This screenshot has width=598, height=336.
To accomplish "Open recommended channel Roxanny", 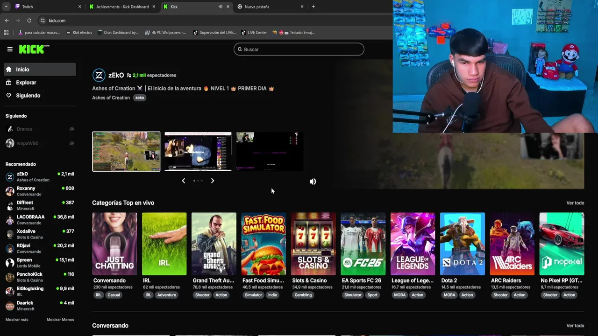I will click(40, 191).
